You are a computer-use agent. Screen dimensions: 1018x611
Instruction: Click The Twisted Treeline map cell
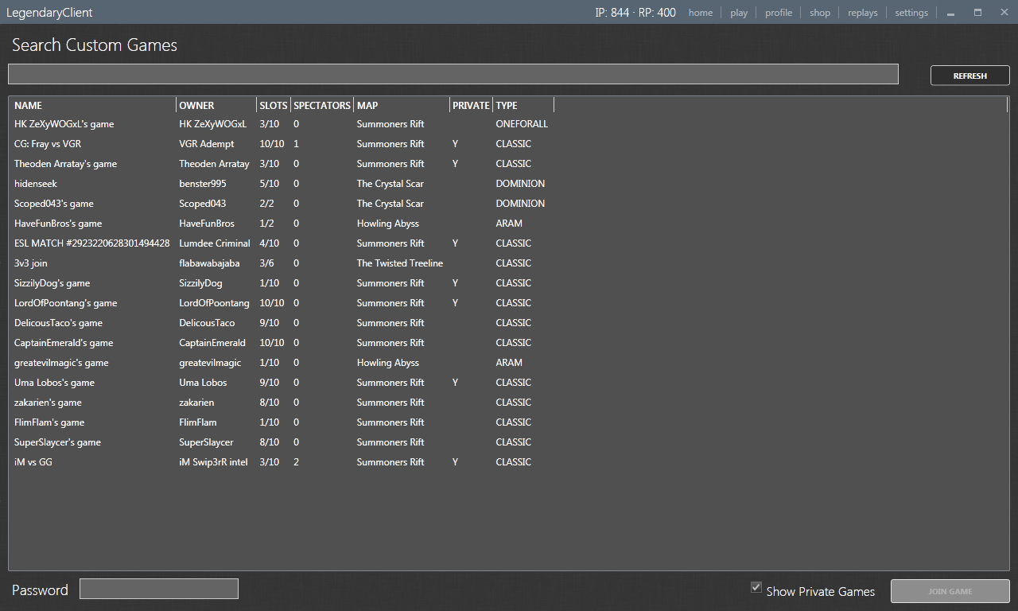tap(400, 263)
